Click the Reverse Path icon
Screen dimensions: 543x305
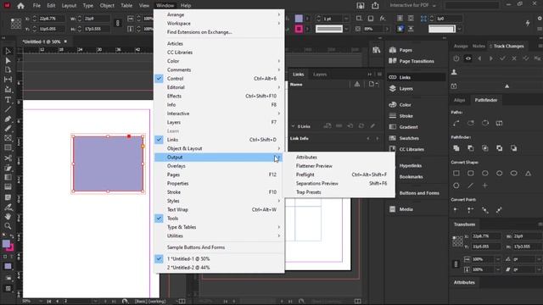coord(499,123)
